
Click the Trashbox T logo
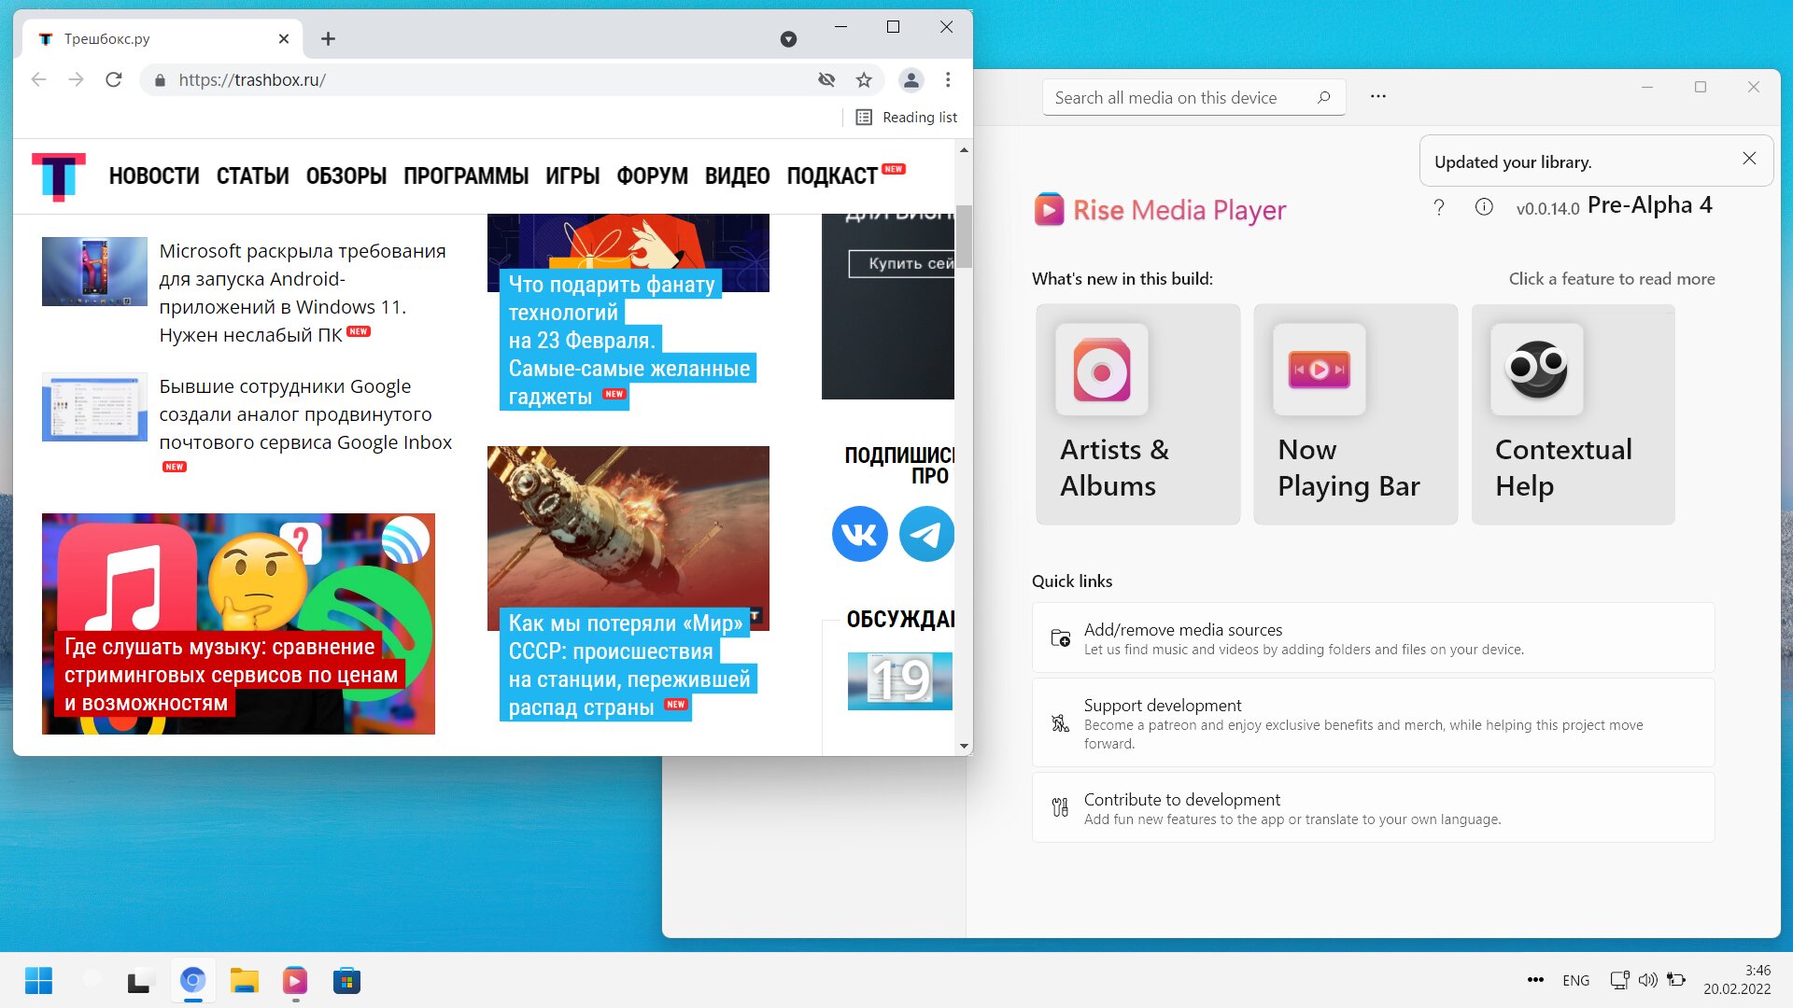click(x=58, y=176)
